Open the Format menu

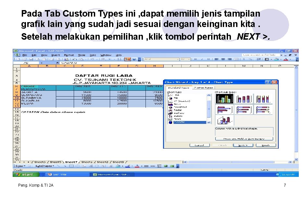(69, 55)
